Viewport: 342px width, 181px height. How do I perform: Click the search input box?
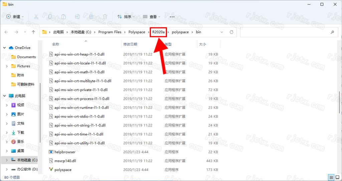[x=284, y=32]
